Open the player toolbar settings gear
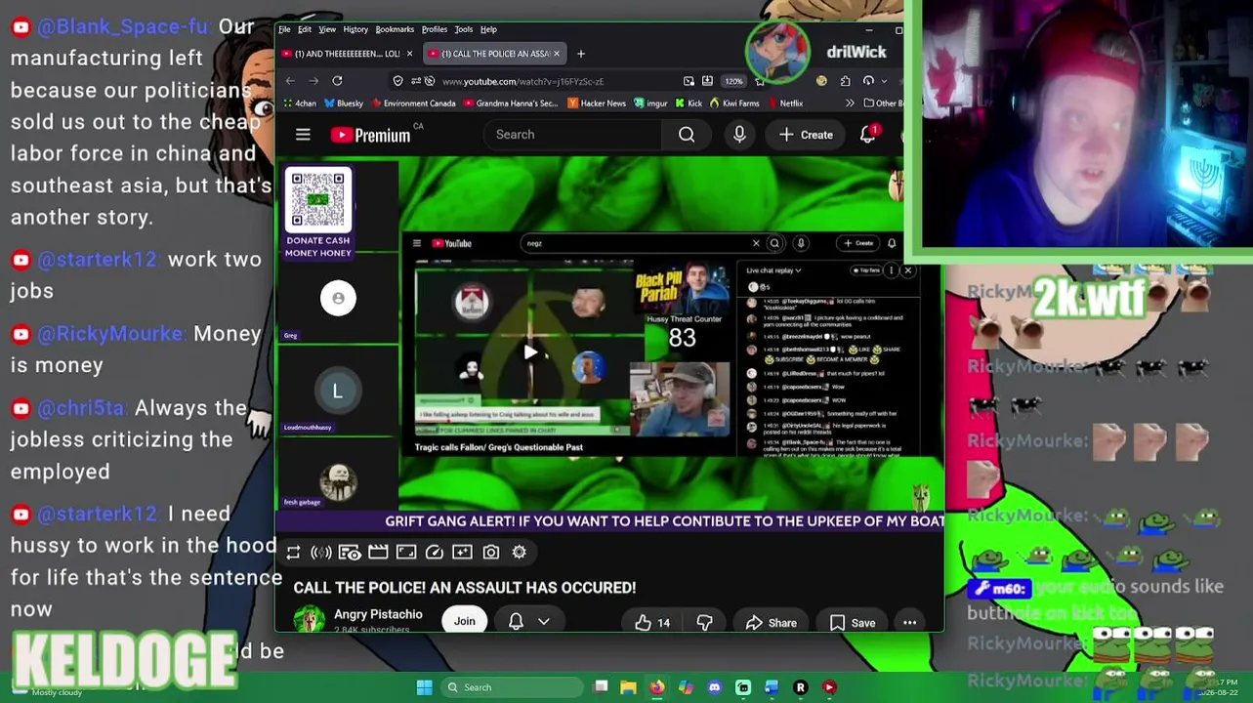Viewport: 1253px width, 703px height. tap(520, 553)
